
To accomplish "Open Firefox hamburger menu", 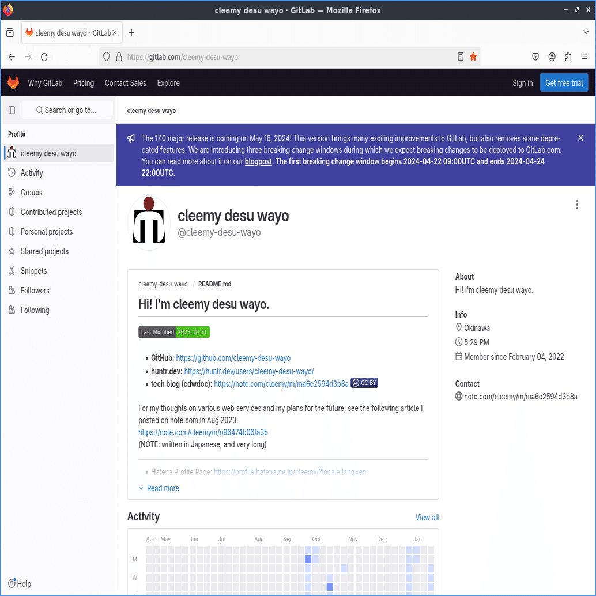I will [x=584, y=57].
